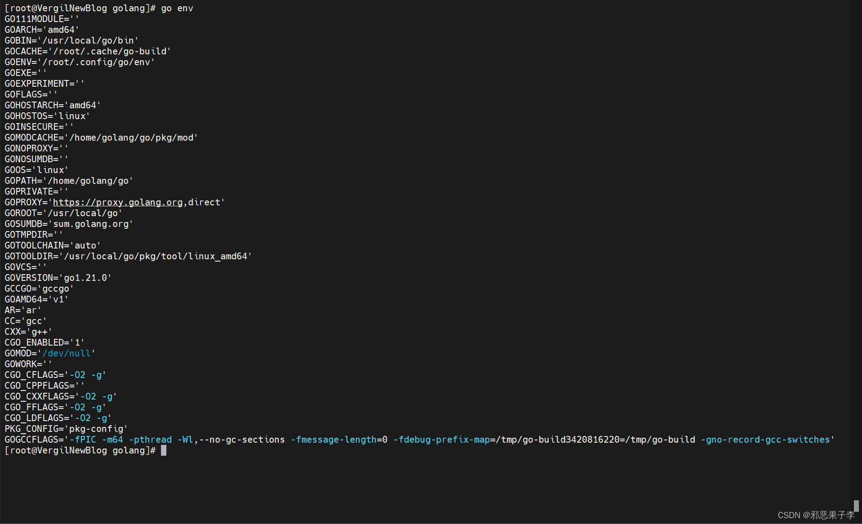Click the CGO_CFLAGS='-O2 -g' line
This screenshot has height=524, width=862.
(x=55, y=375)
